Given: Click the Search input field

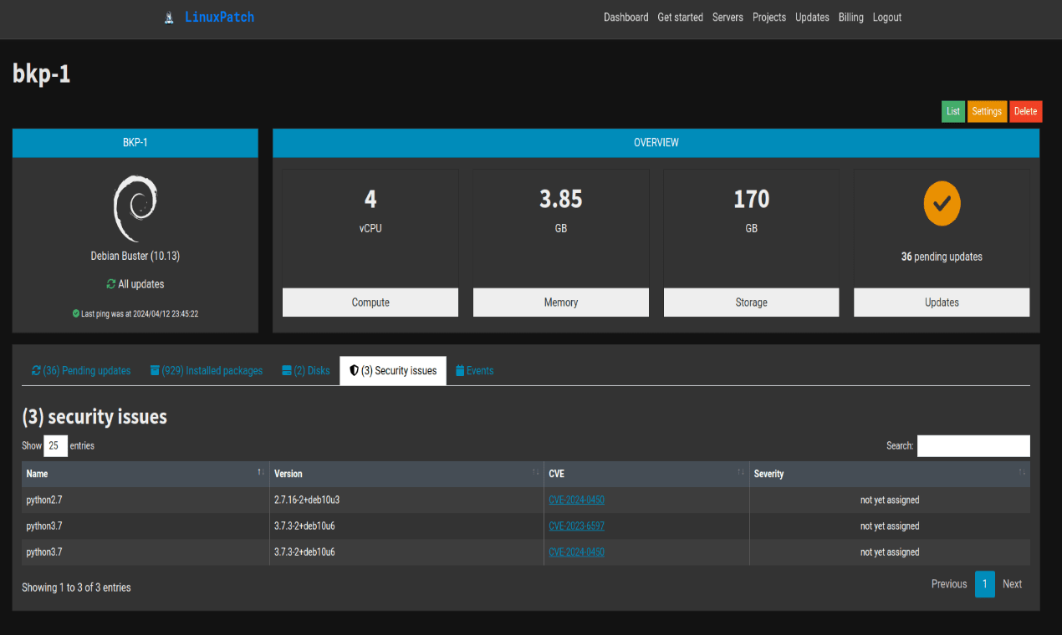Looking at the screenshot, I should click(x=973, y=446).
